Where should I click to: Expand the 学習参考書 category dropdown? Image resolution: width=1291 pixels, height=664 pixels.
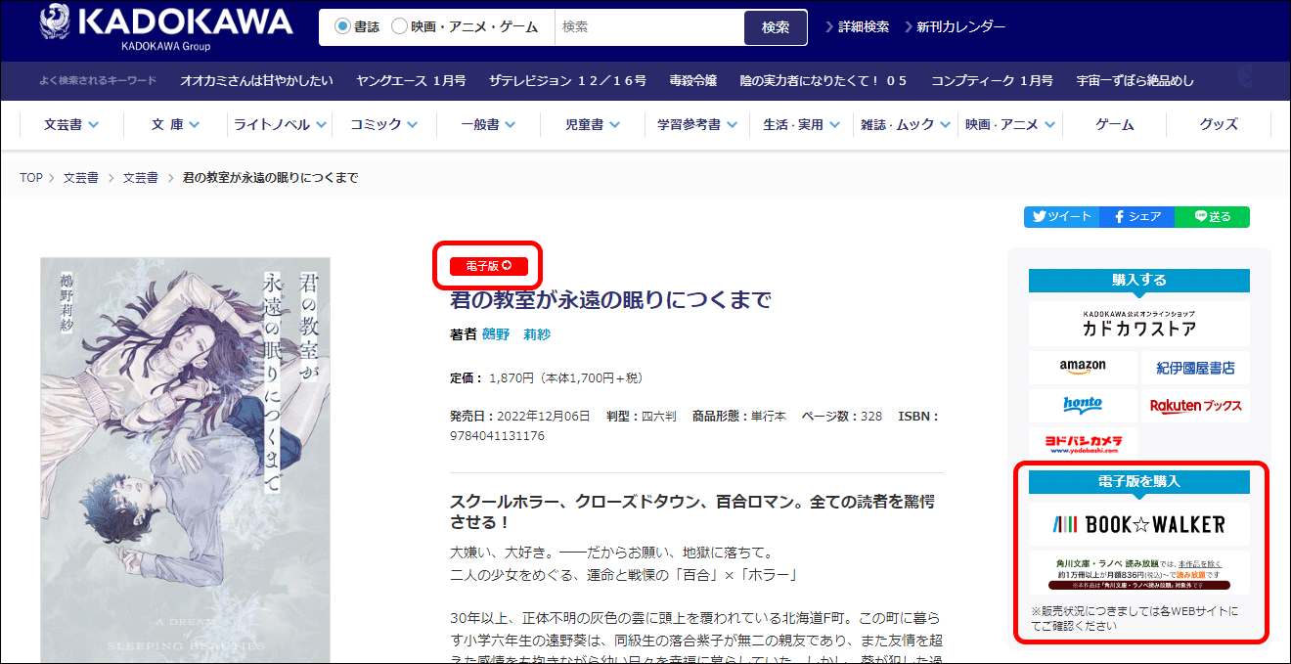tap(696, 124)
